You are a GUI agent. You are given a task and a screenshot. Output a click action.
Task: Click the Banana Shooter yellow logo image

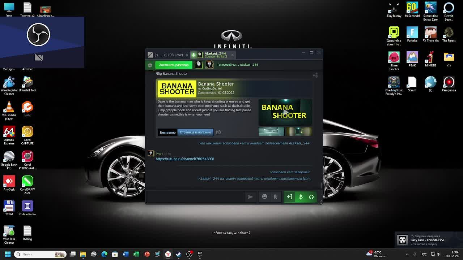177,89
